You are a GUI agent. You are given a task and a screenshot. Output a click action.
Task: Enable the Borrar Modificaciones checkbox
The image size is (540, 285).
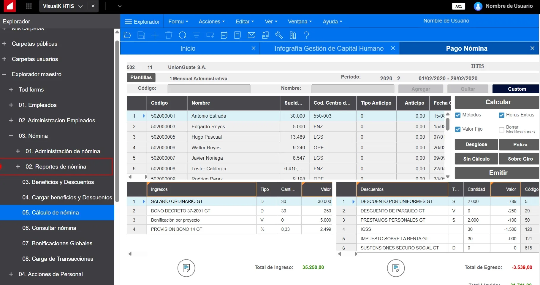(x=501, y=129)
